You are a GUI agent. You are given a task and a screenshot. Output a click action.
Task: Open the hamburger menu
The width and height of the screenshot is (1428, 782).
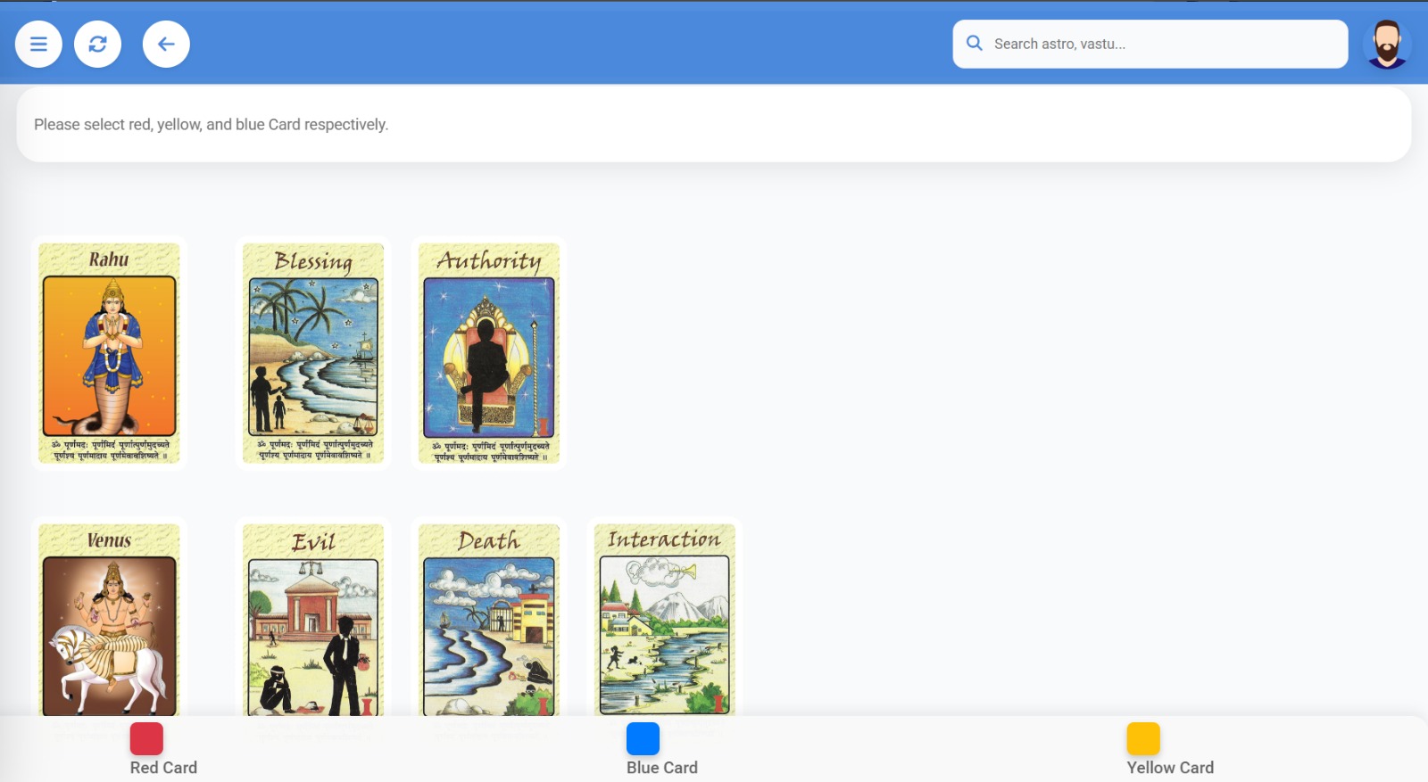tap(38, 44)
